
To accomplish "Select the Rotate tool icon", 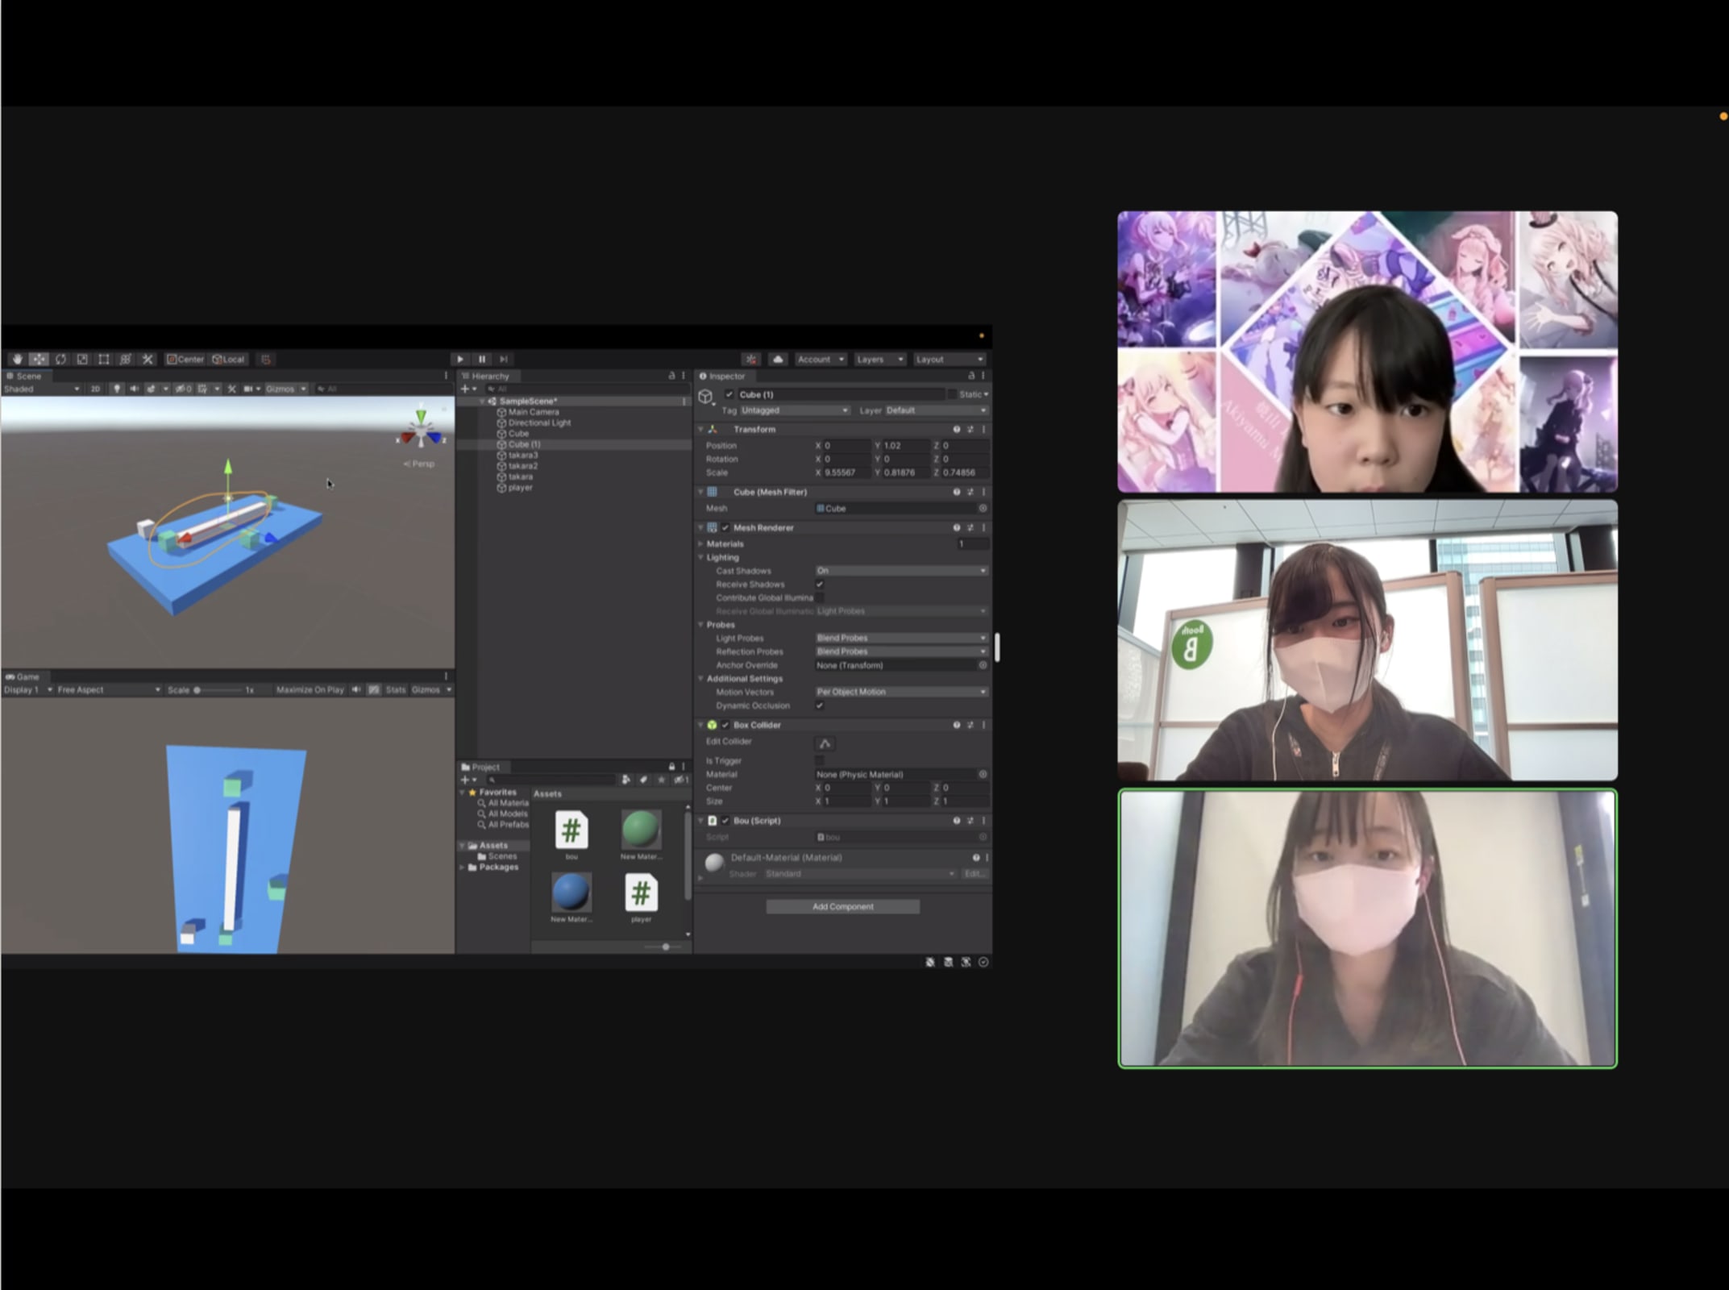I will 60,359.
